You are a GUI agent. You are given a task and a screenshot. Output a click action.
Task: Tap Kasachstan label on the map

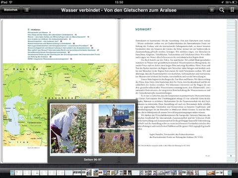point(61,98)
